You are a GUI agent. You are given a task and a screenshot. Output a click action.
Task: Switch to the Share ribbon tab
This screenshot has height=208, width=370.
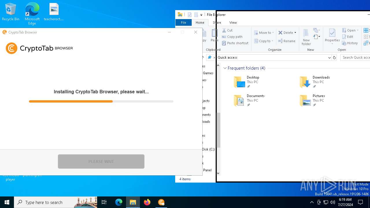217,23
